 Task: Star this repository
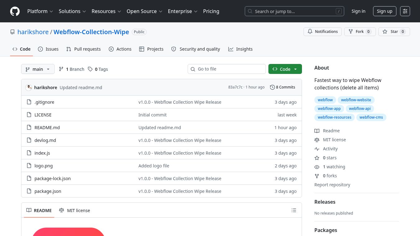coord(394,32)
